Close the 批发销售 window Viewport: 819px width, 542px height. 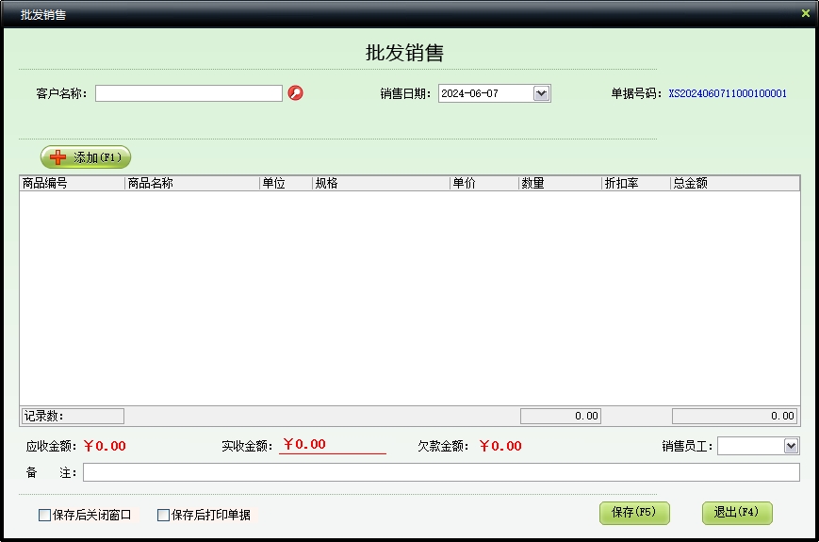pos(805,14)
